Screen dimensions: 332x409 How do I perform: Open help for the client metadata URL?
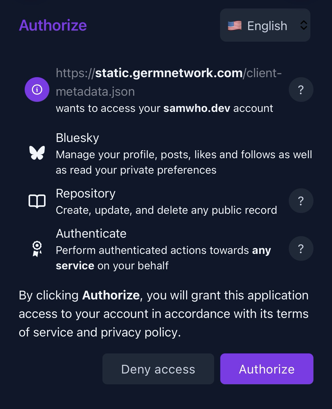(301, 90)
